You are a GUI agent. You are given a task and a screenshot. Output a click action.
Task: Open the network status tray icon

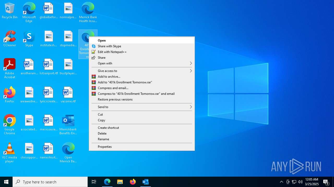click(294, 182)
